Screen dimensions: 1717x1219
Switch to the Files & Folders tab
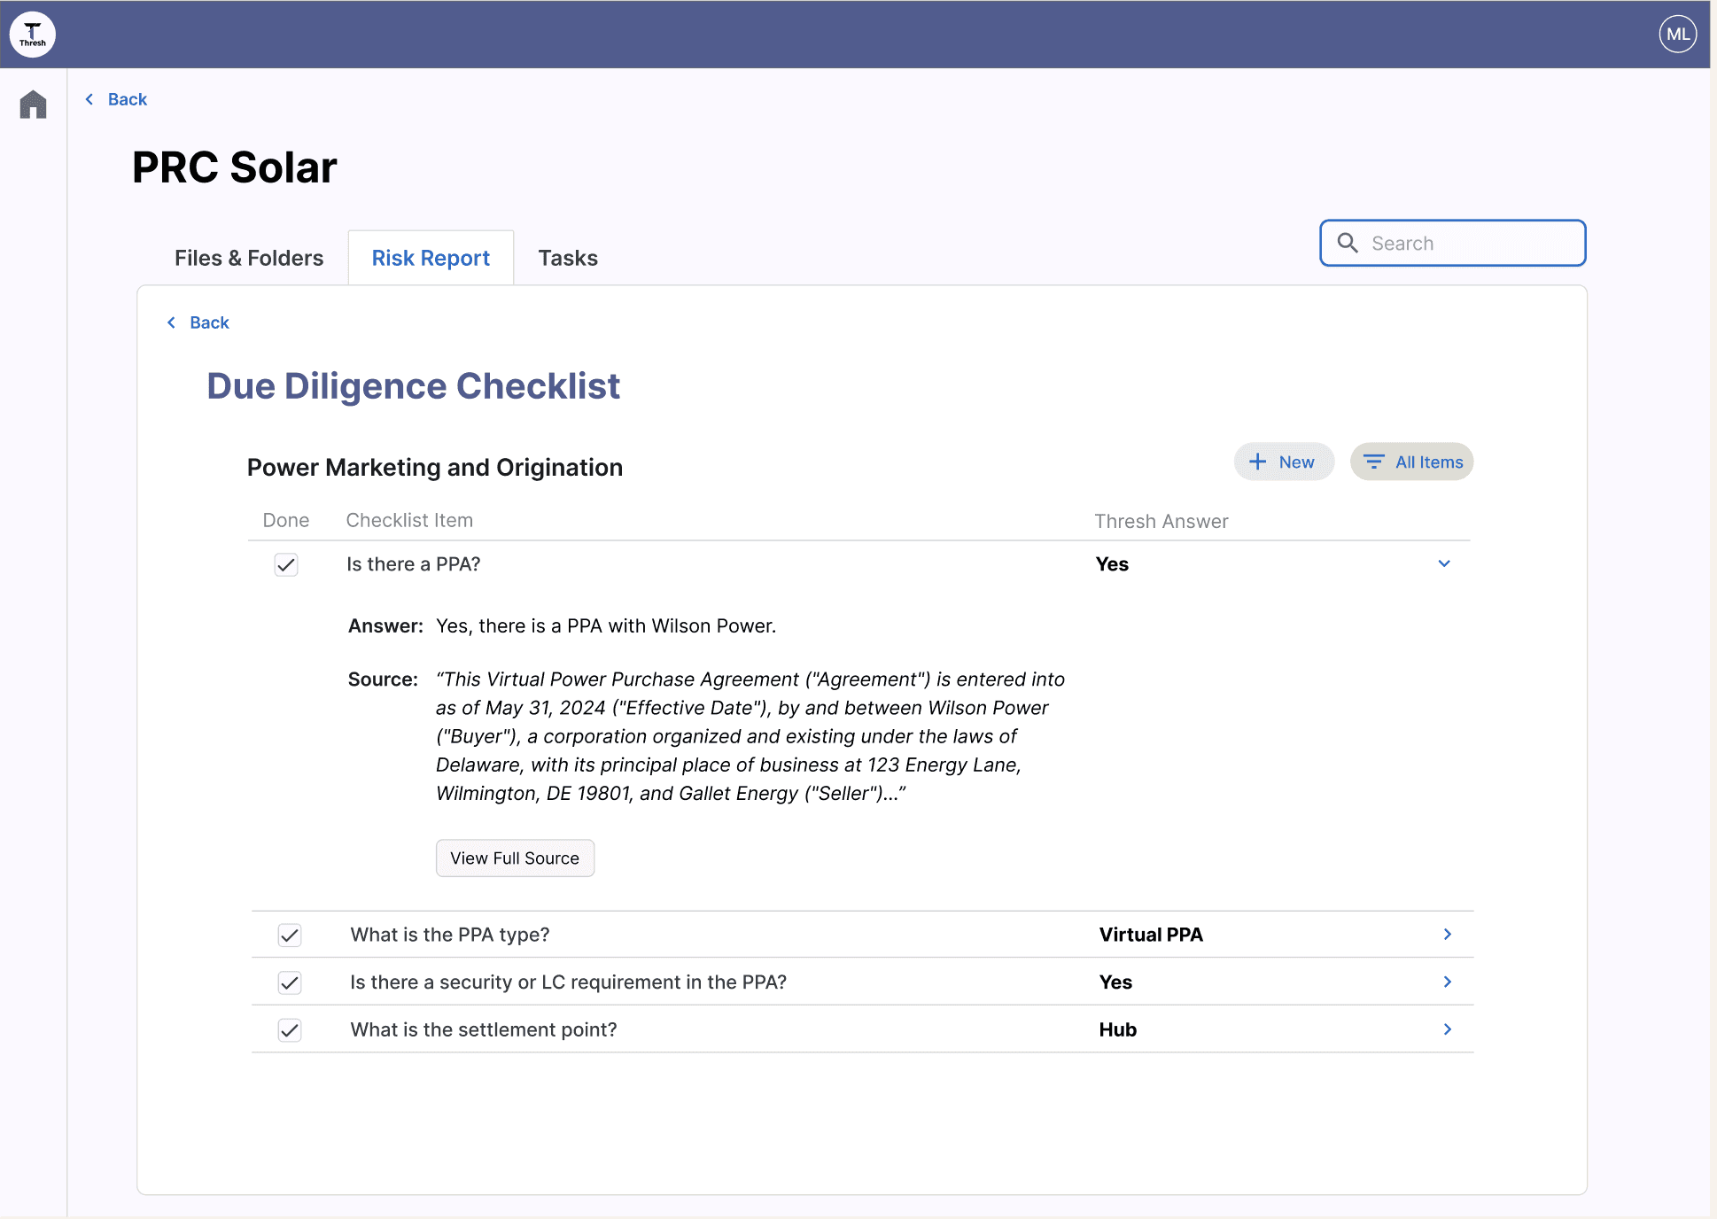click(x=249, y=258)
